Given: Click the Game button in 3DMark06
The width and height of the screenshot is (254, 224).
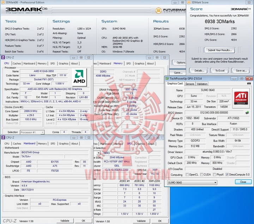Looking at the screenshot, I should 178,73.
